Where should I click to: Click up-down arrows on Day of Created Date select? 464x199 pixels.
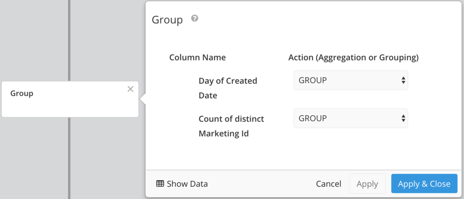(x=403, y=80)
